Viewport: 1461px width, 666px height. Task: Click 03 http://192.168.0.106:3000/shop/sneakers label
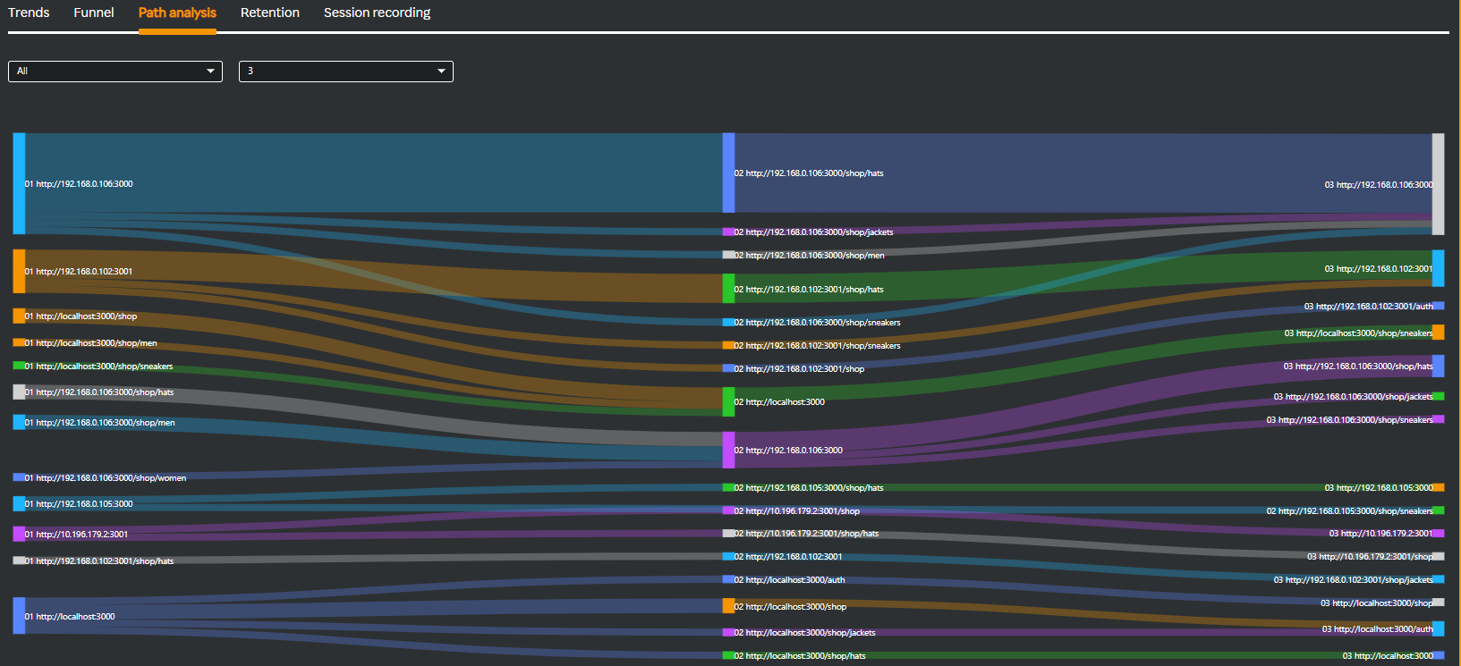pos(1350,420)
